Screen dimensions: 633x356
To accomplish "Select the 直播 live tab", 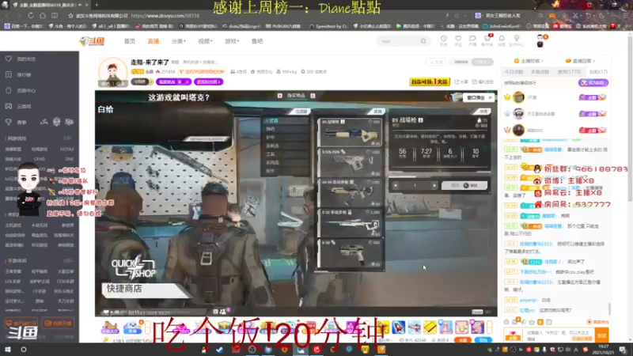I will point(154,41).
